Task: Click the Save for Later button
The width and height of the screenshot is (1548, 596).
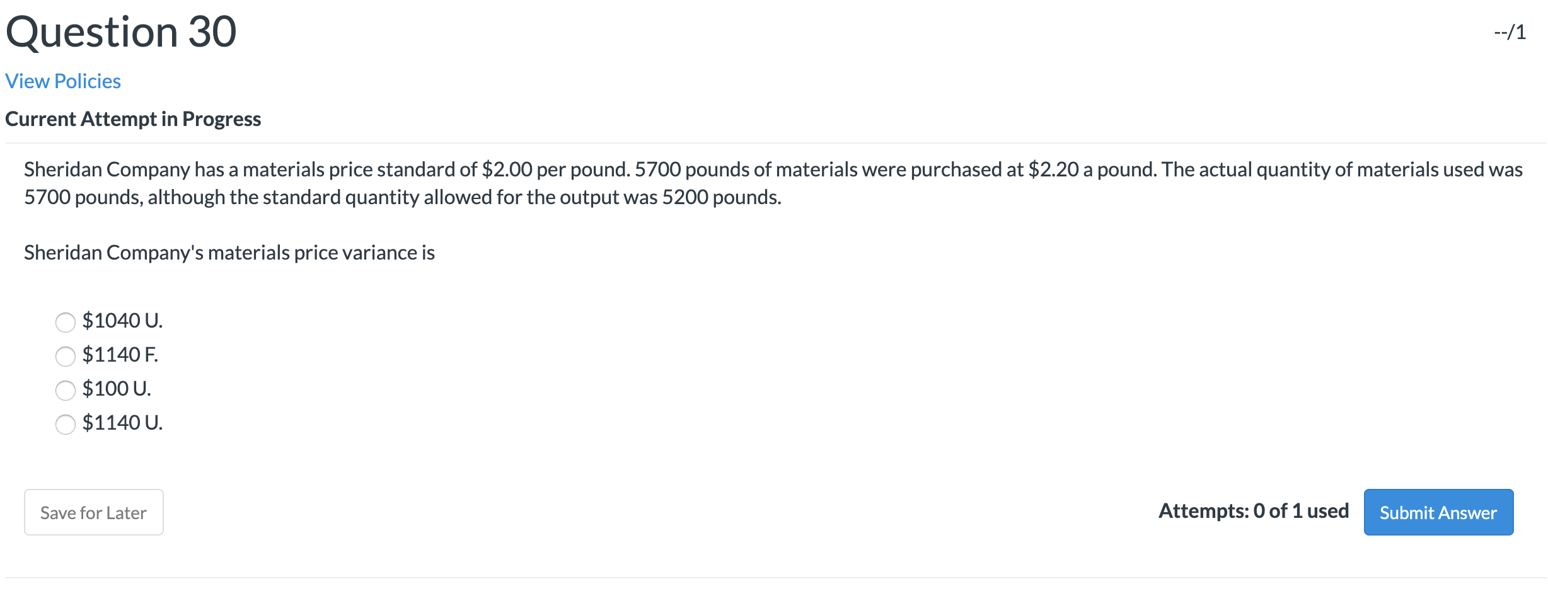Action: point(93,512)
